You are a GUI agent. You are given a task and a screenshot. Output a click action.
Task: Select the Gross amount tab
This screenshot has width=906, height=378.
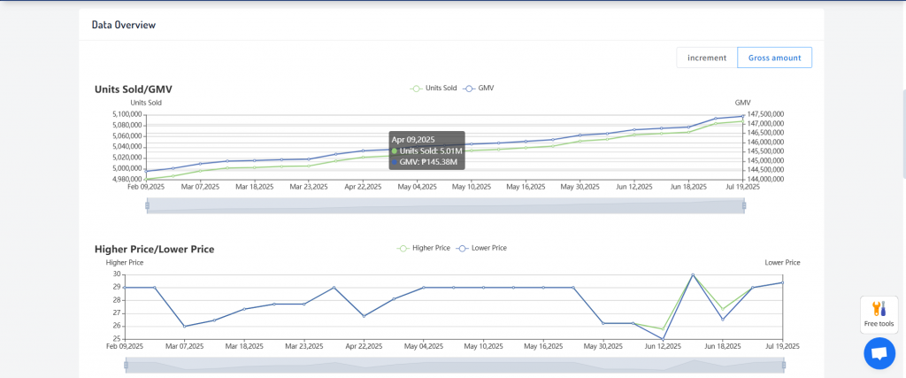[x=774, y=58]
